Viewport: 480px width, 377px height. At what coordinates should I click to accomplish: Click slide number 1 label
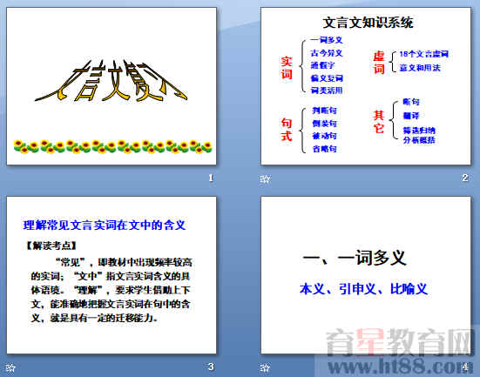coord(211,178)
